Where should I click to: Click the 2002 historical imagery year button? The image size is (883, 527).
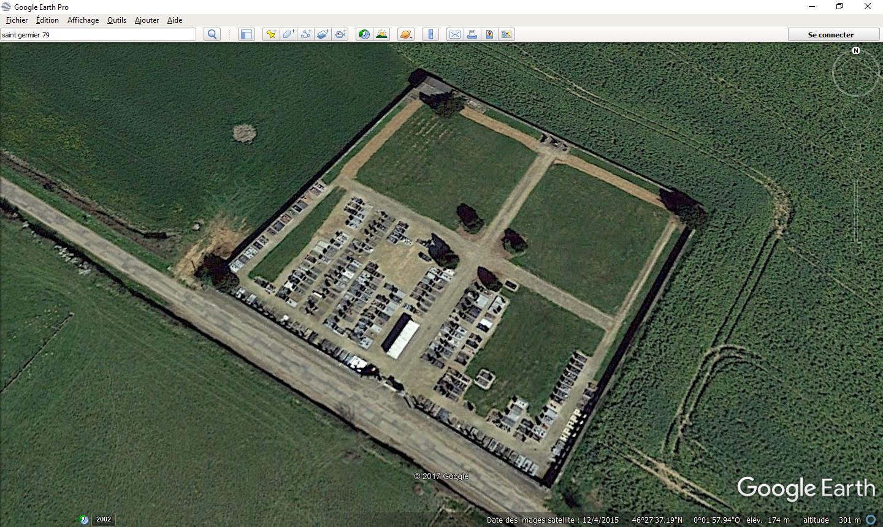pyautogui.click(x=104, y=519)
